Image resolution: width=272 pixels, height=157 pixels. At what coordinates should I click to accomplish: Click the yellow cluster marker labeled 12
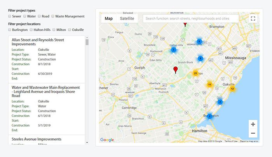[232, 89]
